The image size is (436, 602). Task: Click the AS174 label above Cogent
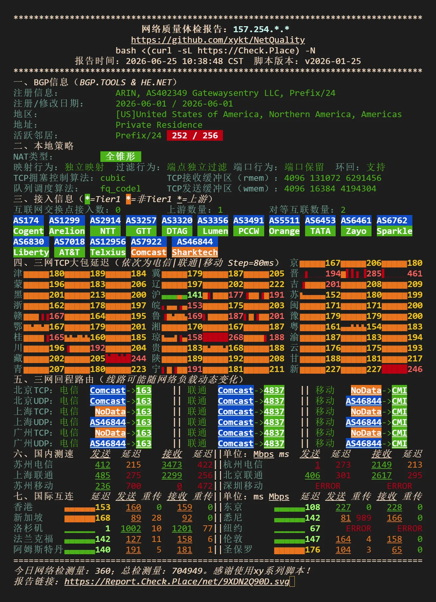click(x=29, y=220)
